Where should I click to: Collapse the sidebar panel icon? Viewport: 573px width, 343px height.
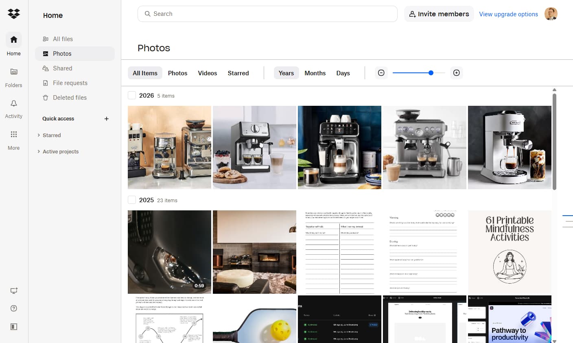[x=14, y=327]
